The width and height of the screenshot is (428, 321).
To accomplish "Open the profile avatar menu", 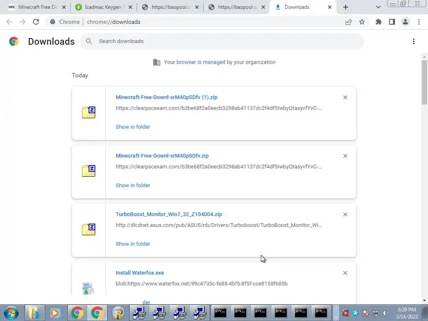I will point(405,22).
